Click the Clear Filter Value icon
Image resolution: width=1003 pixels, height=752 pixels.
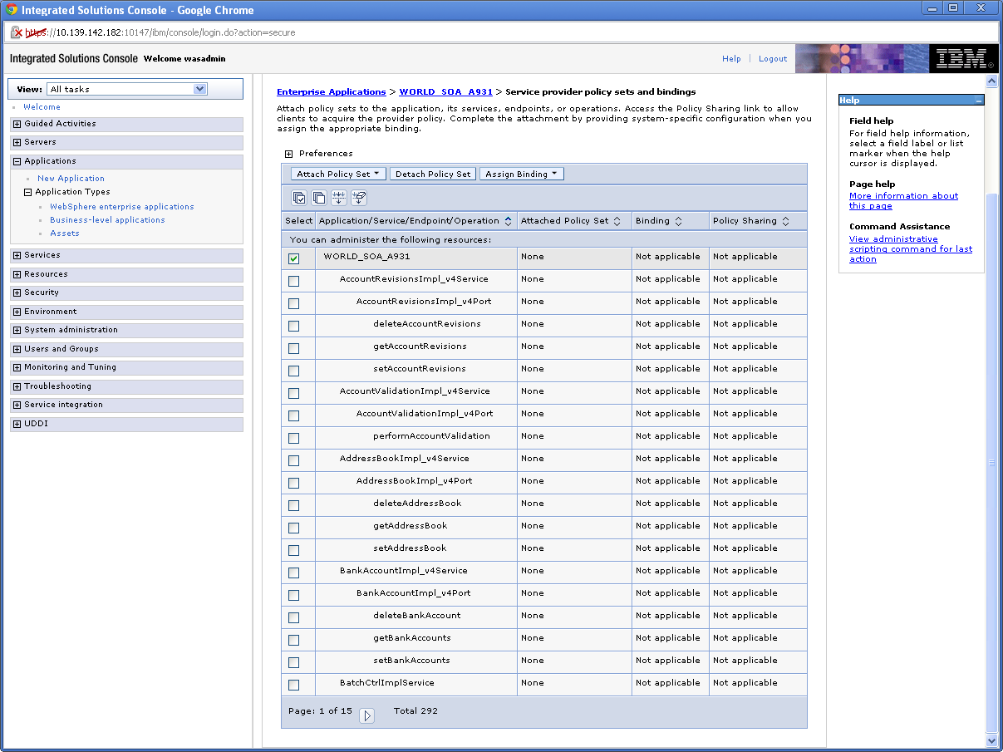[359, 198]
